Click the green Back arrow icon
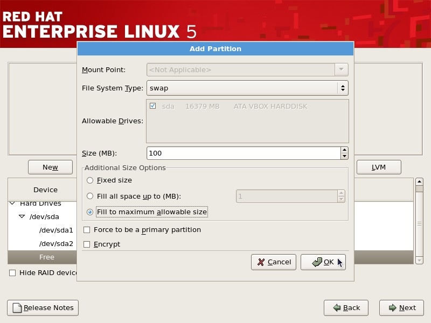The width and height of the screenshot is (431, 323). point(337,307)
